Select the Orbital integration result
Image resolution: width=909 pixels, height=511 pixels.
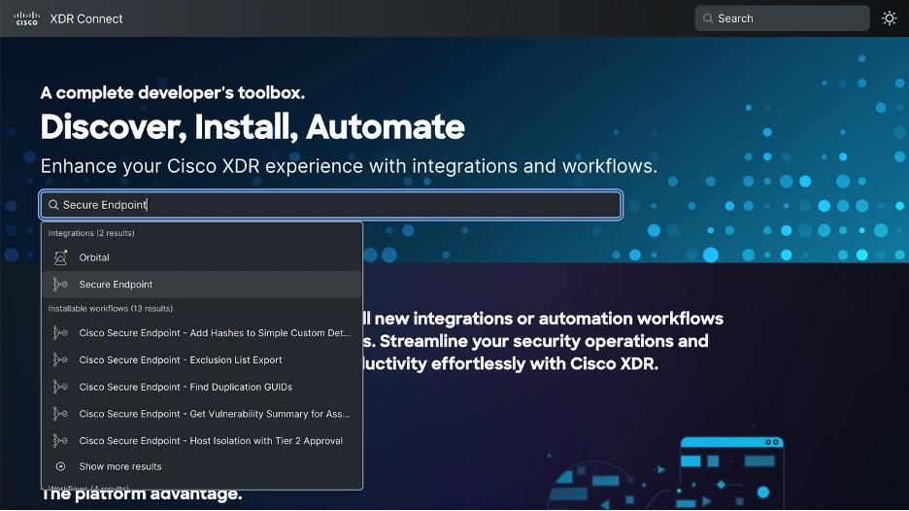[202, 257]
